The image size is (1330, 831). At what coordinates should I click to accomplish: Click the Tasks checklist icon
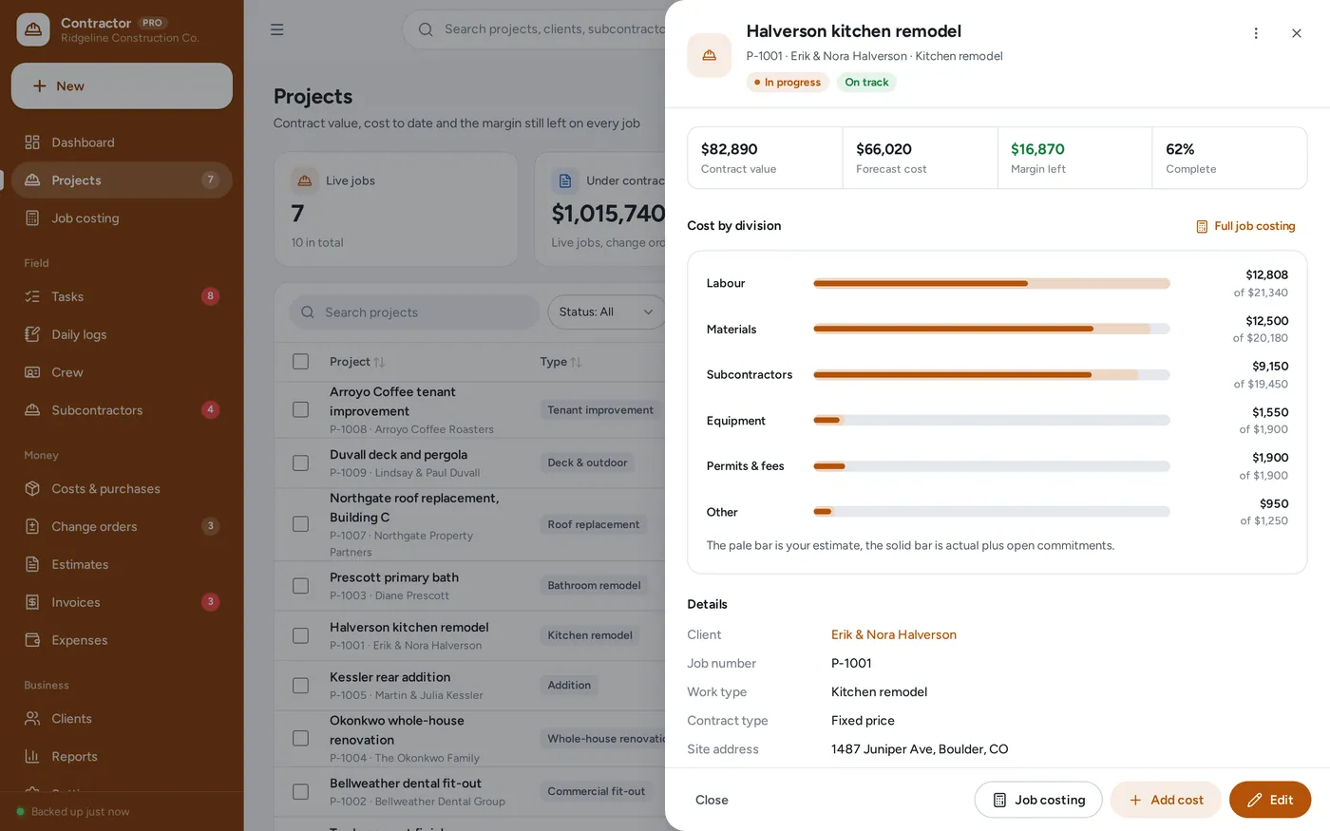tap(32, 296)
